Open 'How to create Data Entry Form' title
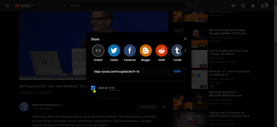This screenshot has height=127, width=277. (x=228, y=52)
